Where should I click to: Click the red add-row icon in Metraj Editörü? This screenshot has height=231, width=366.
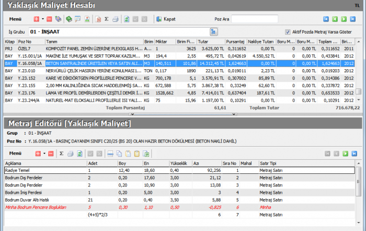coord(38,153)
